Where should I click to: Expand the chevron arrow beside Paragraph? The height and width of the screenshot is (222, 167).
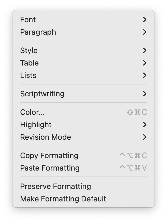(x=144, y=32)
